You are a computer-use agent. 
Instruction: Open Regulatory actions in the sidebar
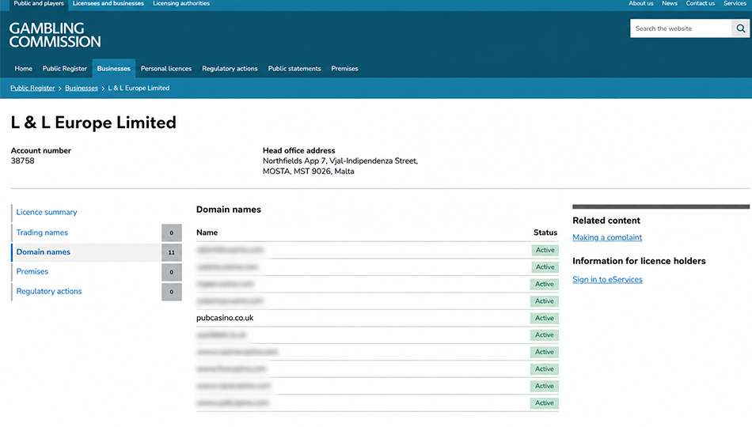click(49, 291)
